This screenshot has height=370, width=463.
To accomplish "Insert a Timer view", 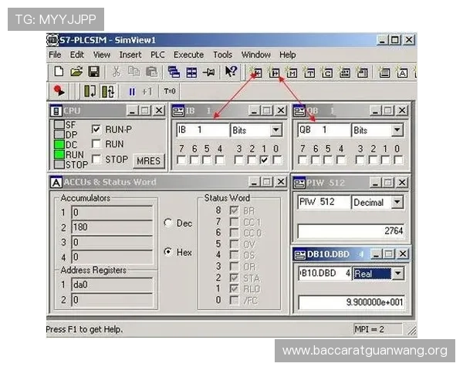I will 309,72.
